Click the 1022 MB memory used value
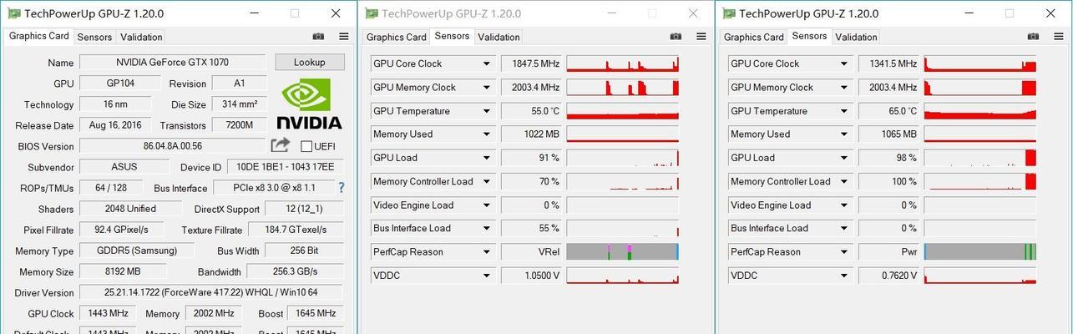Image resolution: width=1073 pixels, height=334 pixels. [531, 134]
